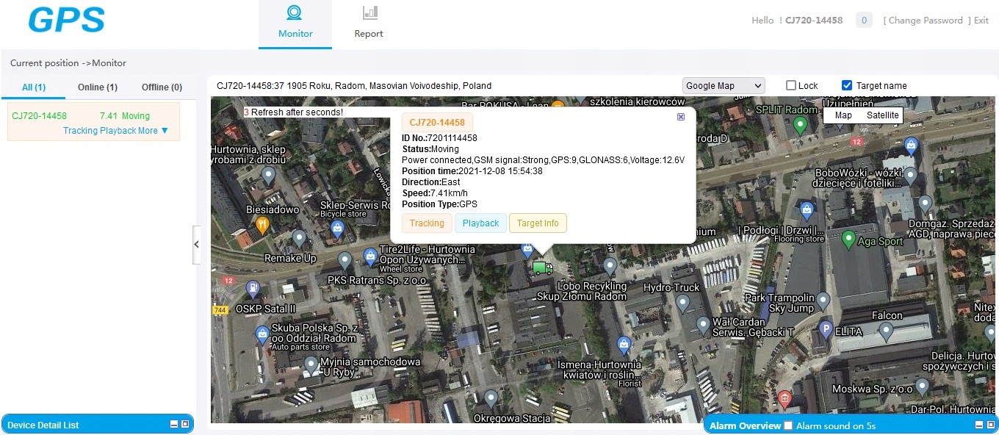Expand the More dropdown in device list
Image resolution: width=999 pixels, height=435 pixels.
154,131
